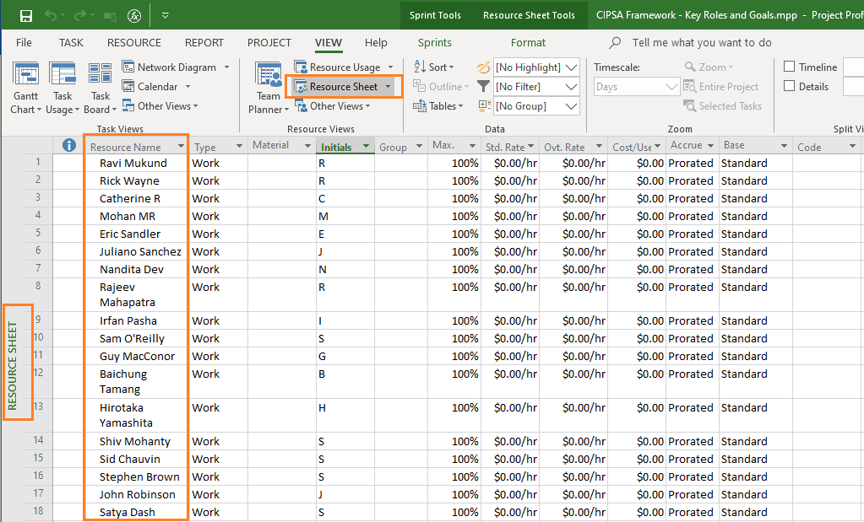Open the No Group combo box
864x522 pixels.
[536, 106]
